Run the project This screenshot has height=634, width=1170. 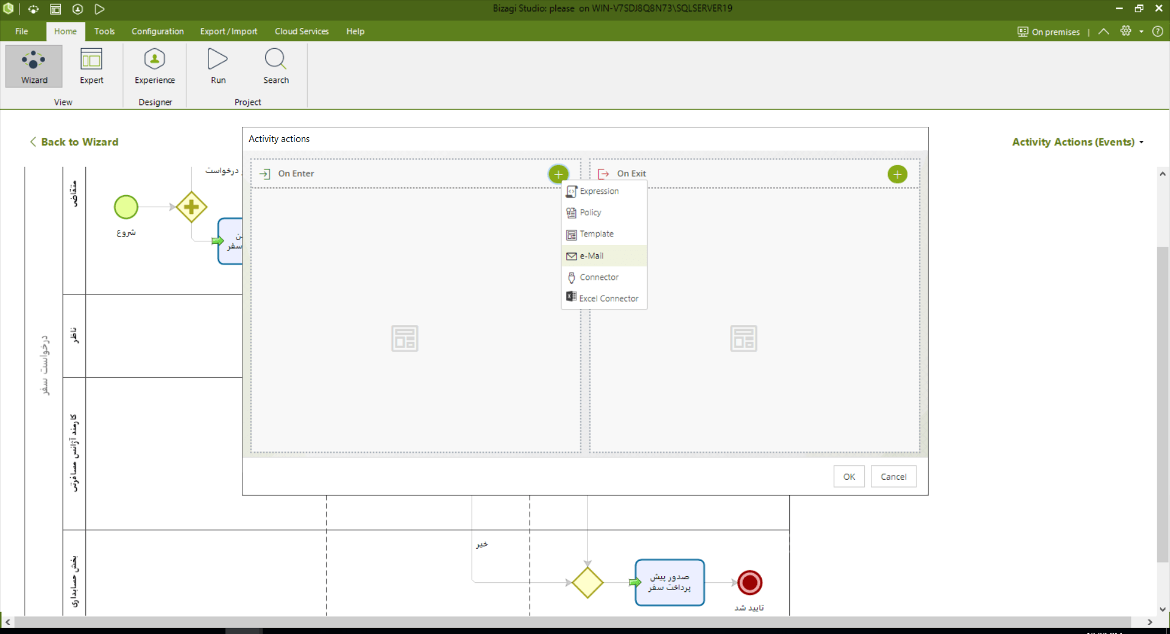[x=218, y=66]
